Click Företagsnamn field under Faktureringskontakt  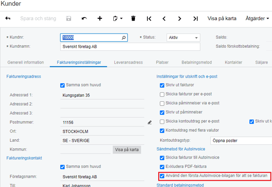[102, 177]
